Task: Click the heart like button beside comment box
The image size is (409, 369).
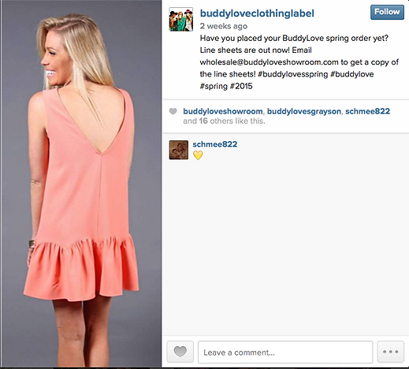Action: [x=180, y=352]
